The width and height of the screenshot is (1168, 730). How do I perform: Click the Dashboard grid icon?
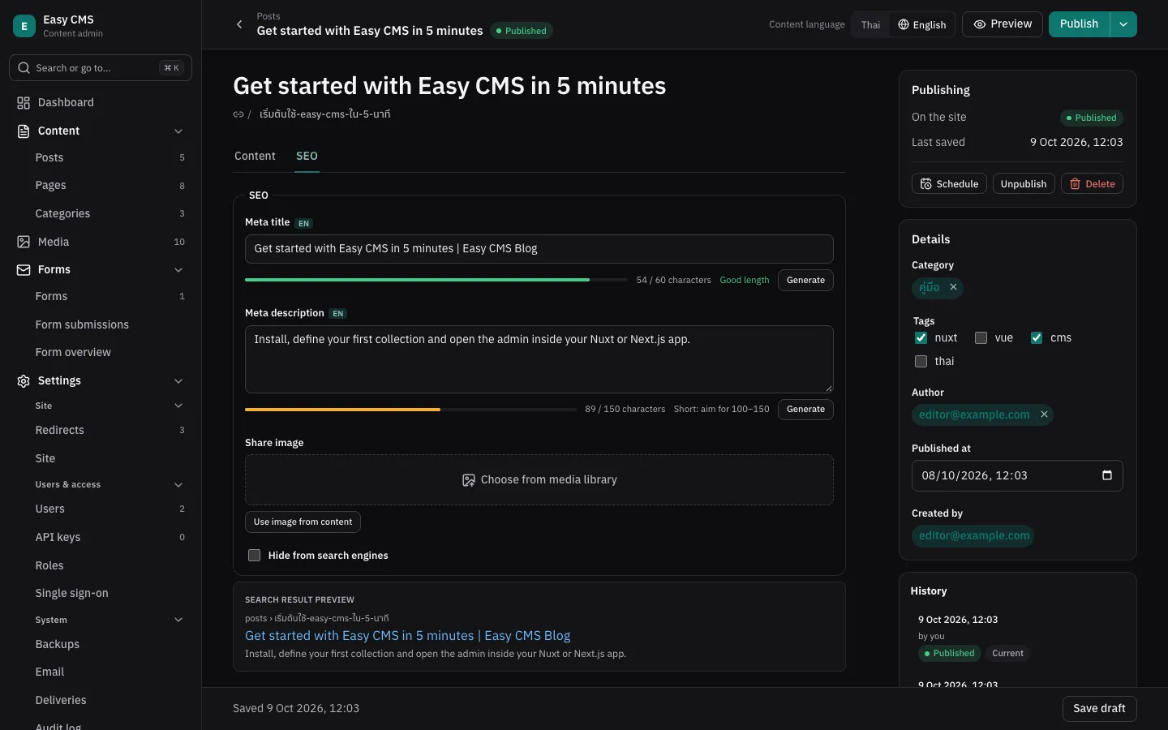coord(24,103)
